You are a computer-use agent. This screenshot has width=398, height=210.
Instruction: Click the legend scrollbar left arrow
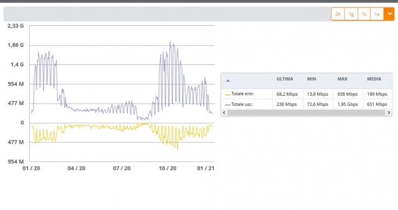point(224,113)
